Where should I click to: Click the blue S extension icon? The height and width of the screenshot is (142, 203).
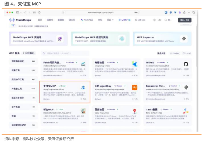tap(171, 12)
